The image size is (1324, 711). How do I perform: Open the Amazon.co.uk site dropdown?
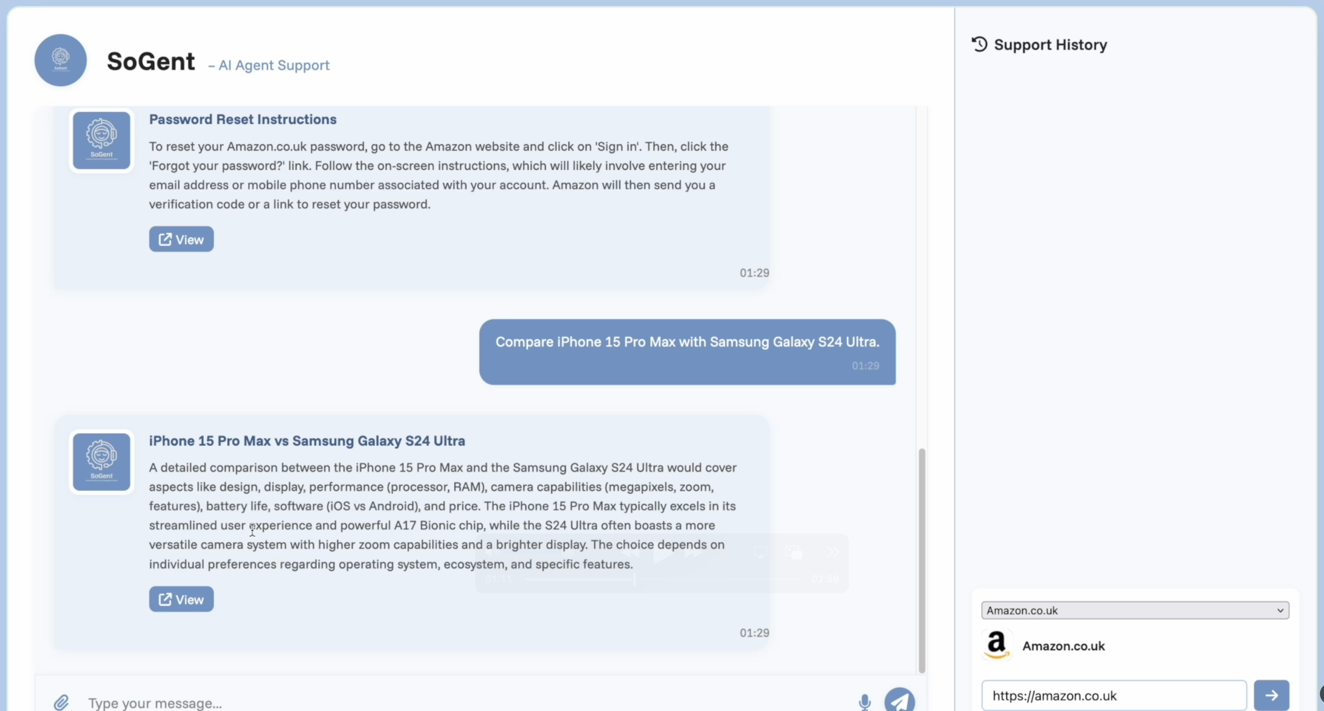coord(1135,610)
